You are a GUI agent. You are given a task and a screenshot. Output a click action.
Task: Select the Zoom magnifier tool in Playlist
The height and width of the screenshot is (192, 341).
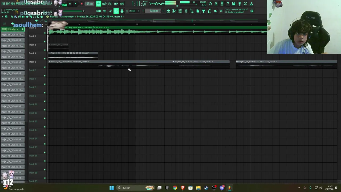[38, 17]
